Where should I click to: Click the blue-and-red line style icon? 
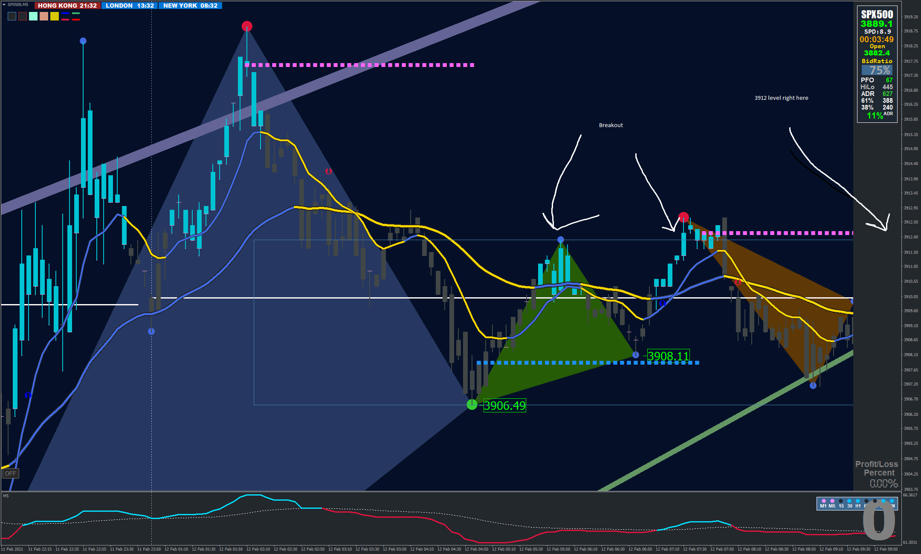click(x=65, y=16)
